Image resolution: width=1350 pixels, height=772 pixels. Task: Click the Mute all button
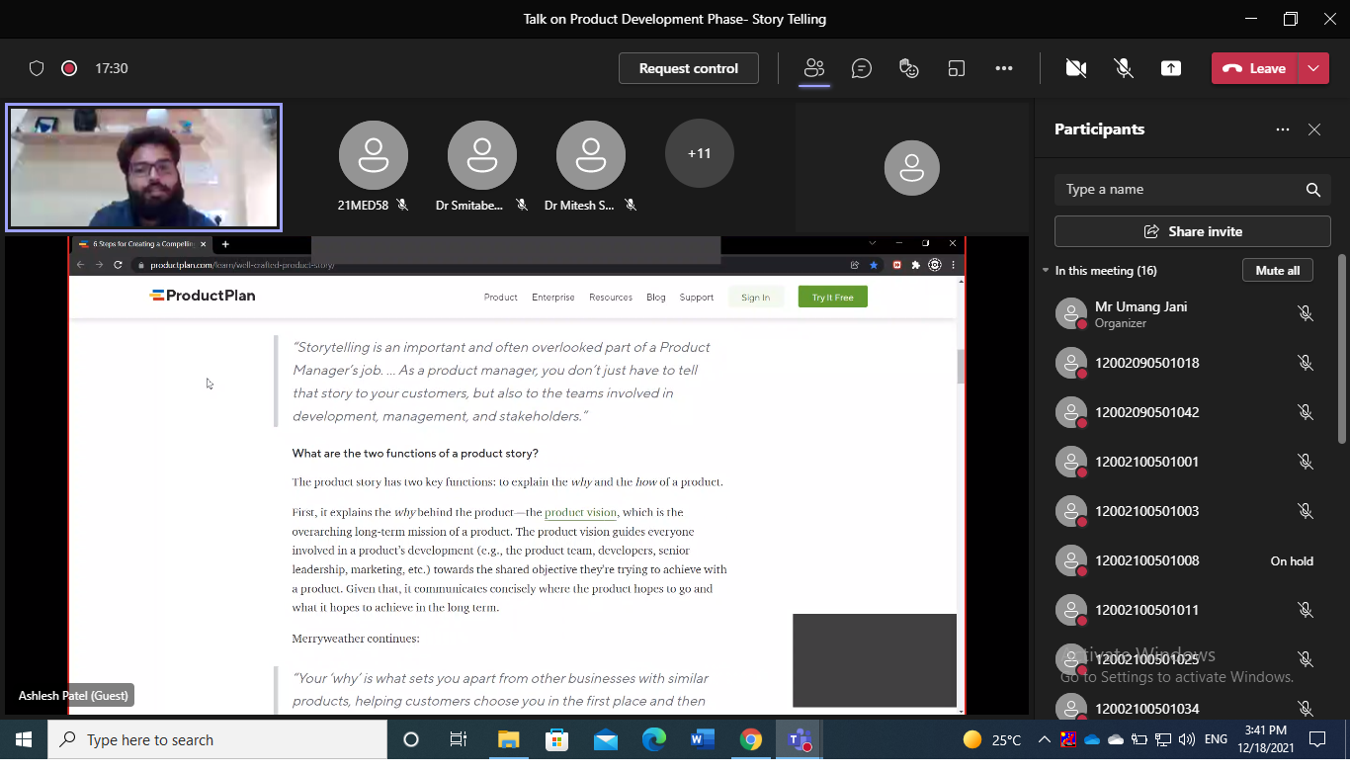pyautogui.click(x=1277, y=271)
